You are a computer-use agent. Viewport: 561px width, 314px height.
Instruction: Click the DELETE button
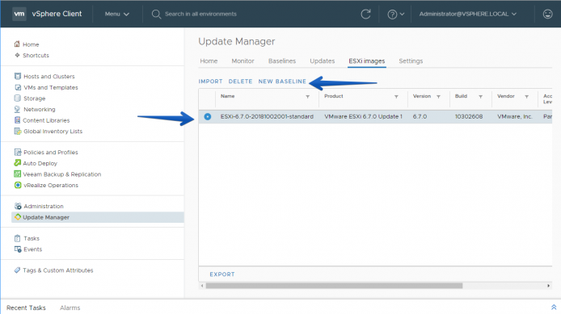click(240, 82)
